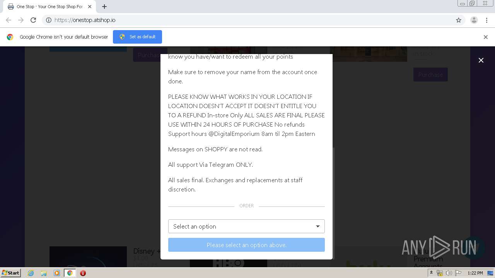View site information icon in address bar

(49, 20)
